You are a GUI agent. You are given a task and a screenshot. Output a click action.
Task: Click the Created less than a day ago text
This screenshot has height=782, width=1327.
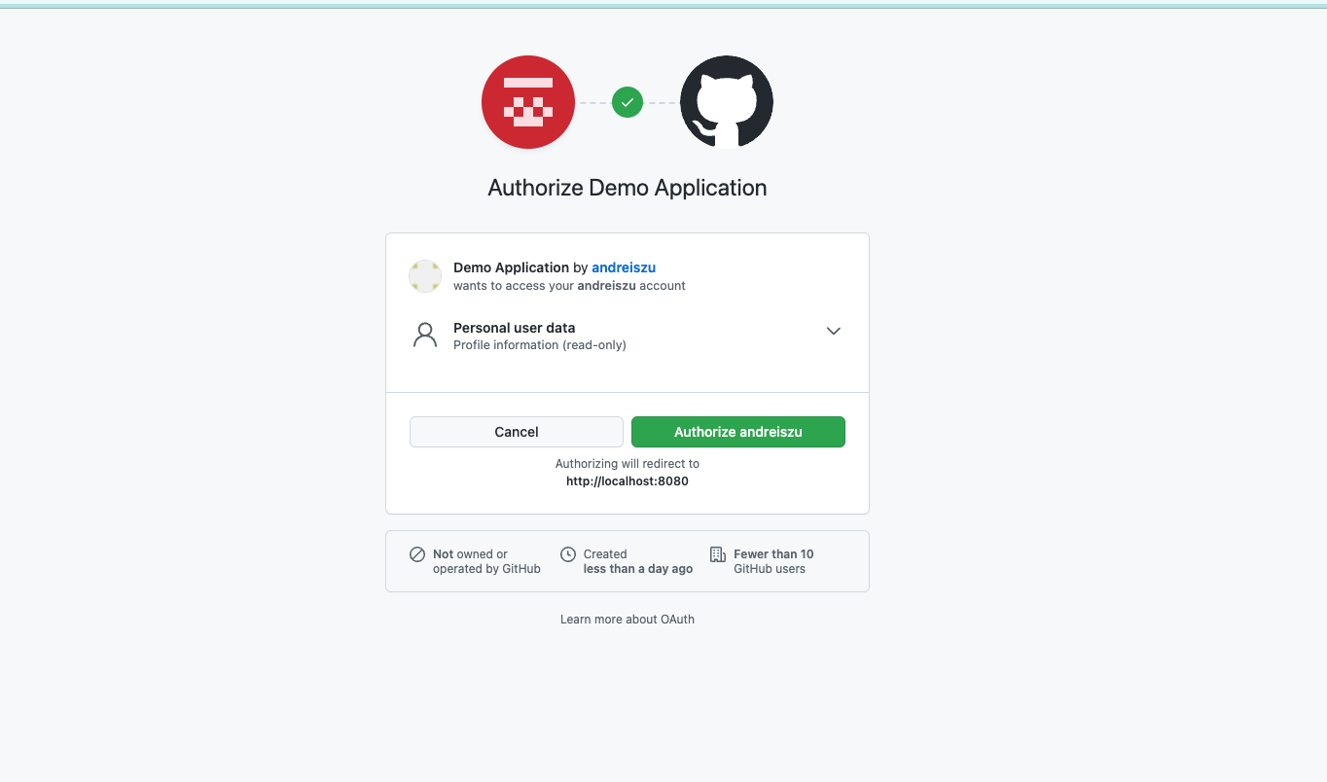coord(637,561)
